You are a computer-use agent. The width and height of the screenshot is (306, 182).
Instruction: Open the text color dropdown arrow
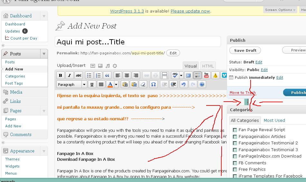[x=116, y=85]
